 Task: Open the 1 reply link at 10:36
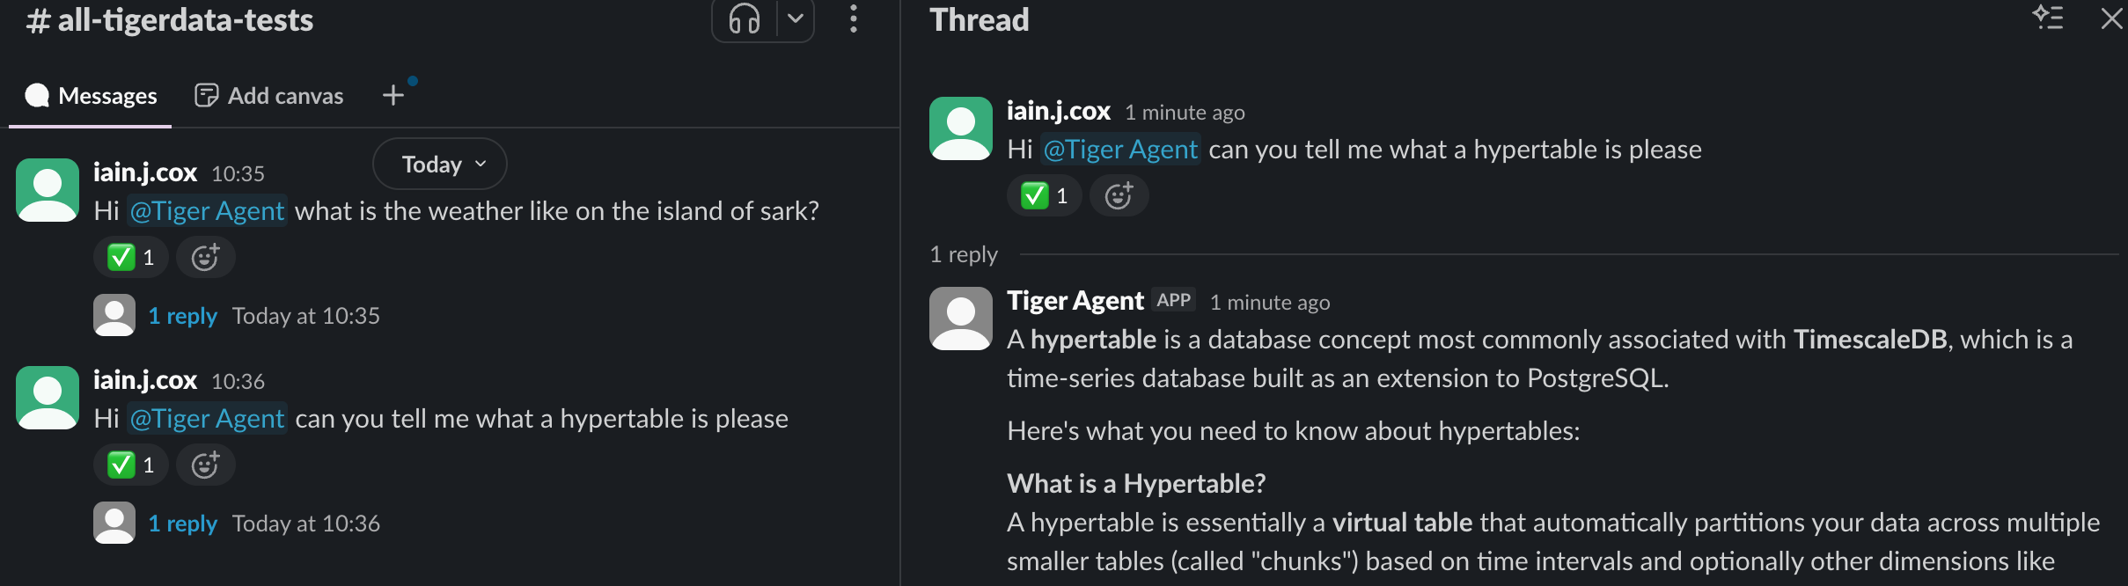coord(182,524)
